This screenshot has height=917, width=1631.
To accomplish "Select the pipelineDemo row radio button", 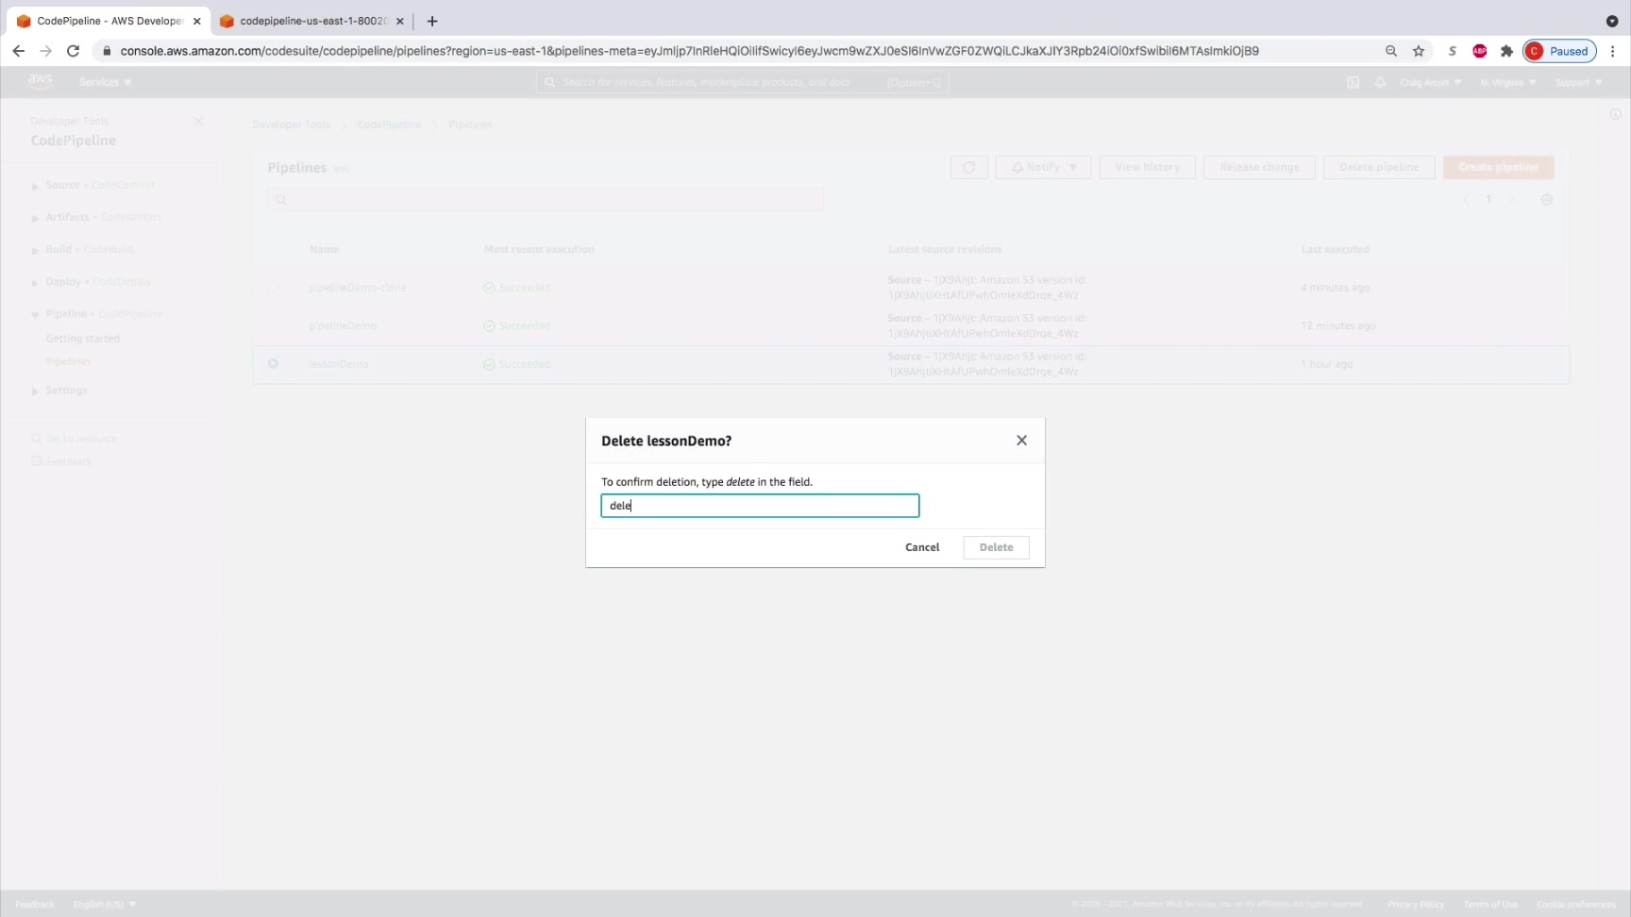I will (273, 325).
